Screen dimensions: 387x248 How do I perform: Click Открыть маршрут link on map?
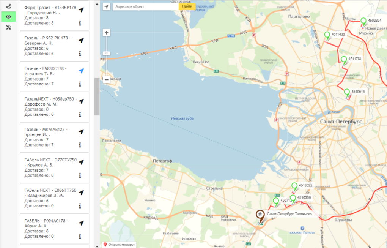point(119,245)
